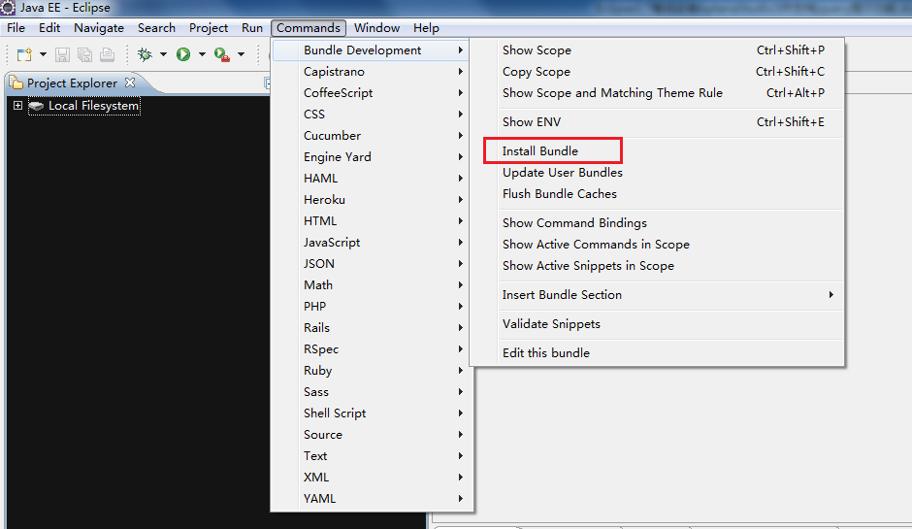Open the Project menu
Screen dimensions: 912x529
209,28
